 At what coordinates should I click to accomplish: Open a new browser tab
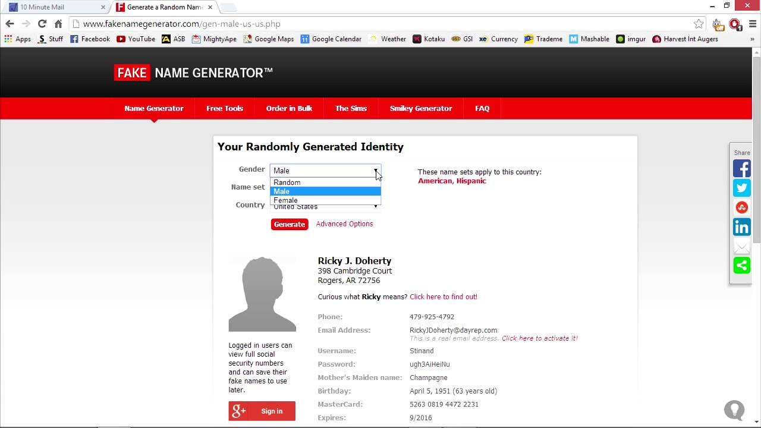(x=229, y=7)
